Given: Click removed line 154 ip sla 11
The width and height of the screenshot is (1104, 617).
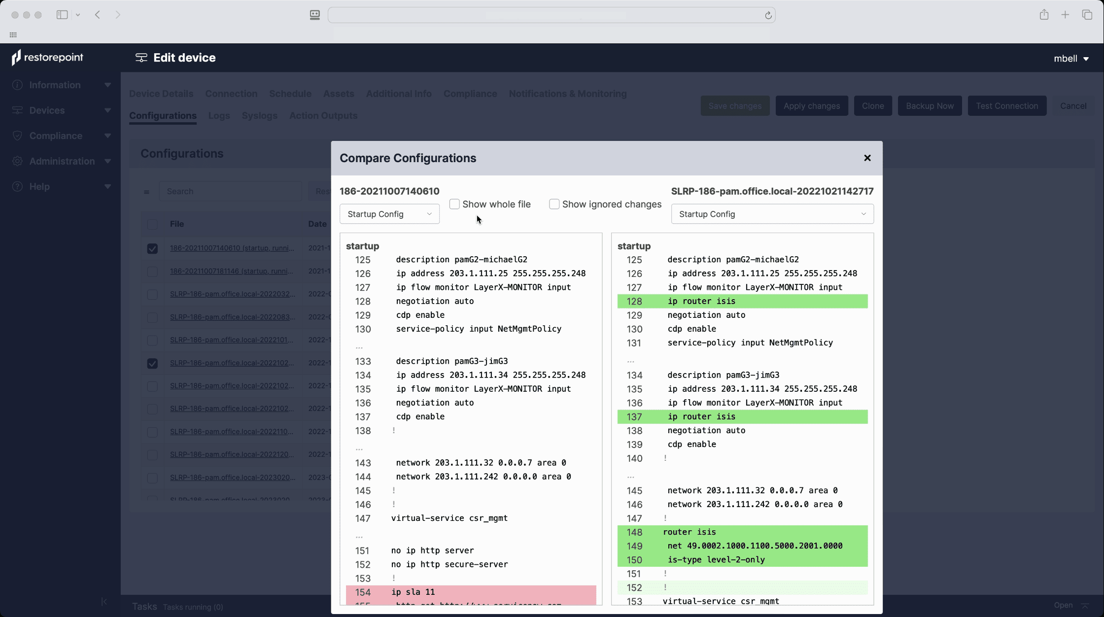Looking at the screenshot, I should 471,592.
